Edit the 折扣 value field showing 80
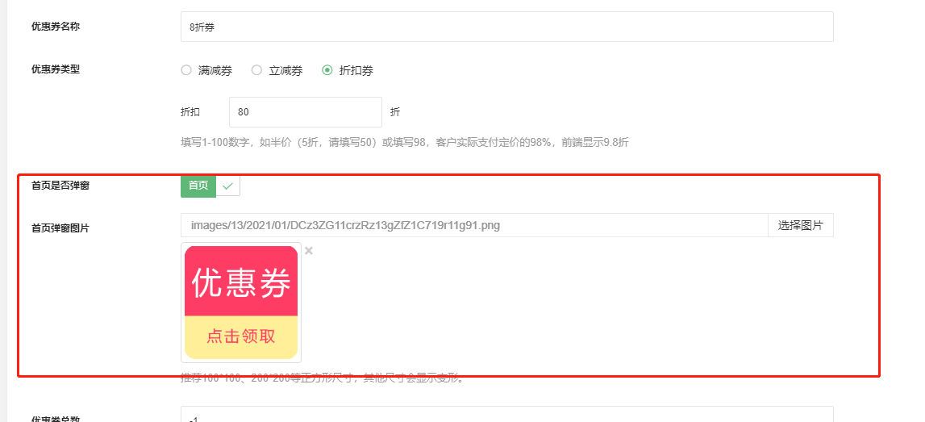 (x=306, y=112)
